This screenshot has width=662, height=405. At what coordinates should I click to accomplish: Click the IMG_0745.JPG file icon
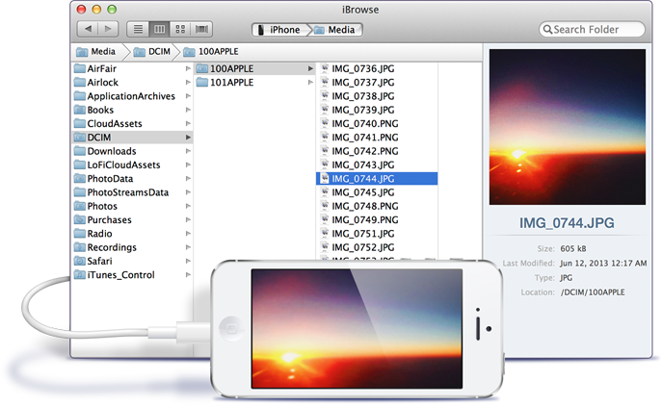(x=324, y=192)
